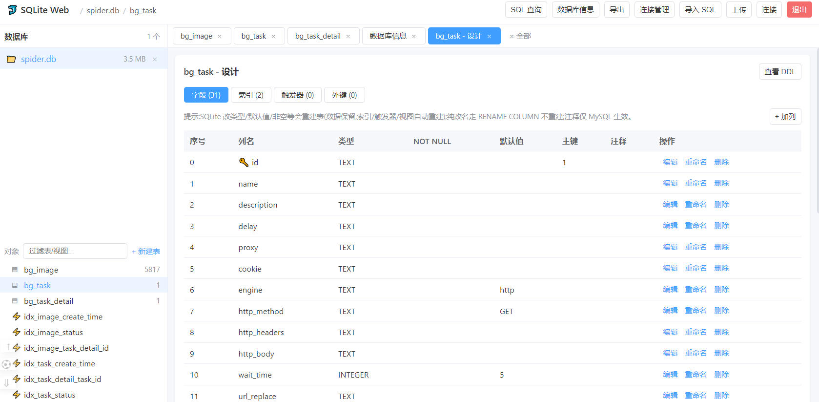This screenshot has height=402, width=819.
Task: Click table icon next to bg_task_detail
Action: point(15,301)
